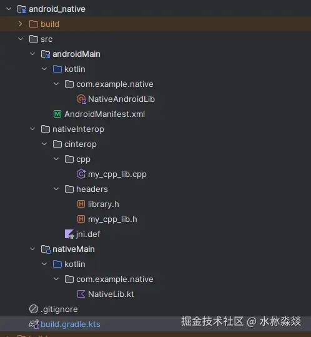Collapse the androidMain source set
The width and height of the screenshot is (311, 337).
point(32,54)
